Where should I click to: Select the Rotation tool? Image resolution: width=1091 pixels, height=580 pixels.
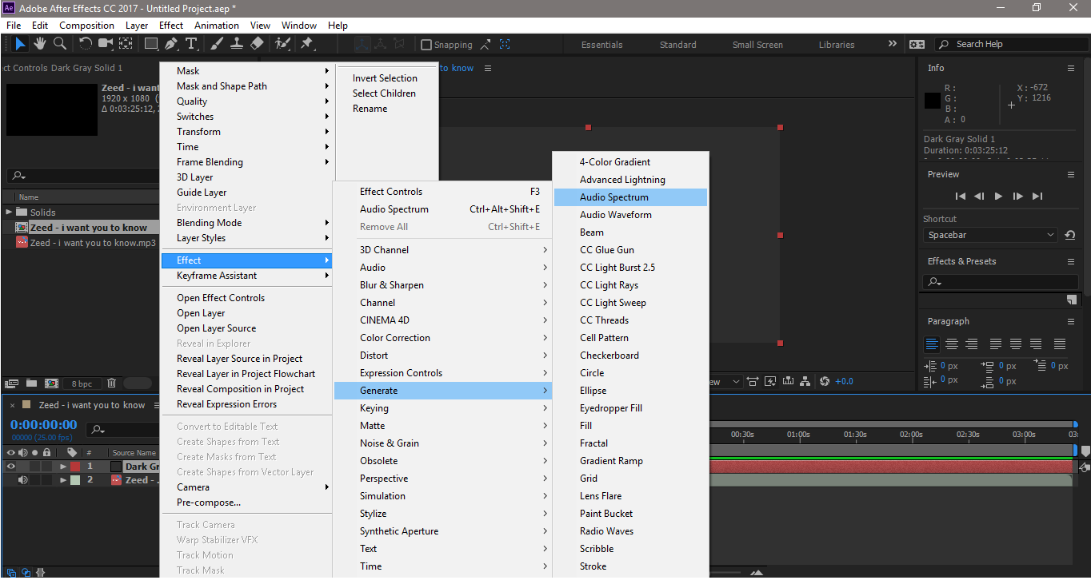86,43
